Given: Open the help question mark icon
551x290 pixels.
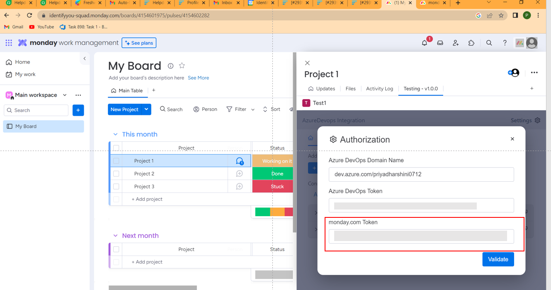Looking at the screenshot, I should 505,43.
